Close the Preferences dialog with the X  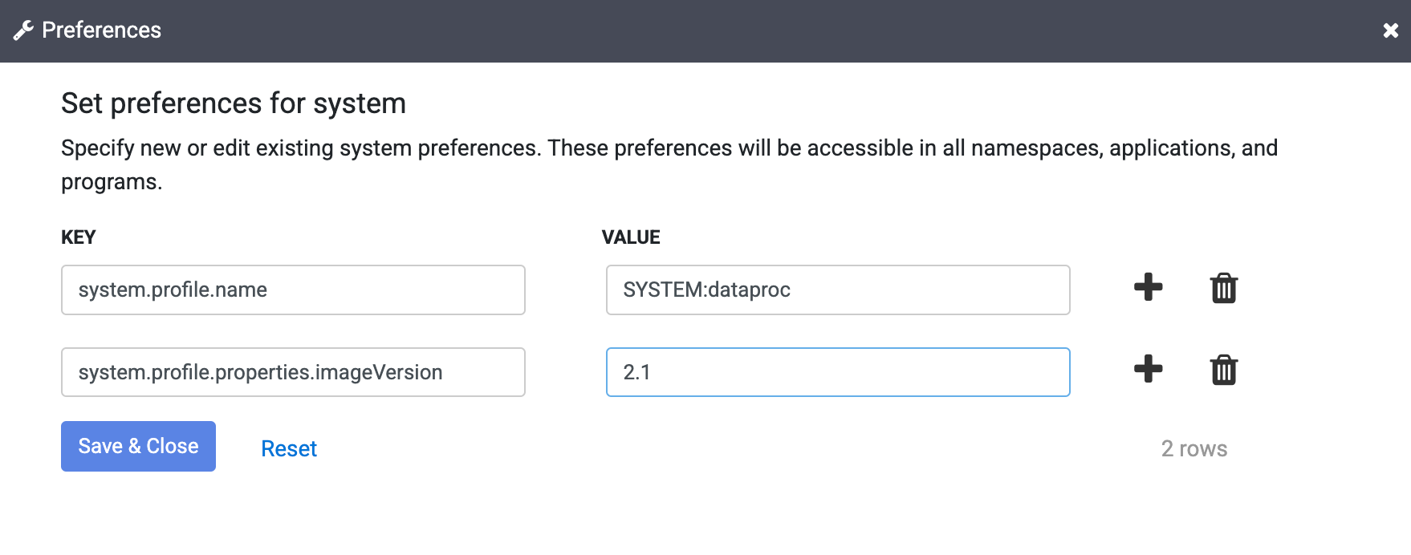[1390, 30]
